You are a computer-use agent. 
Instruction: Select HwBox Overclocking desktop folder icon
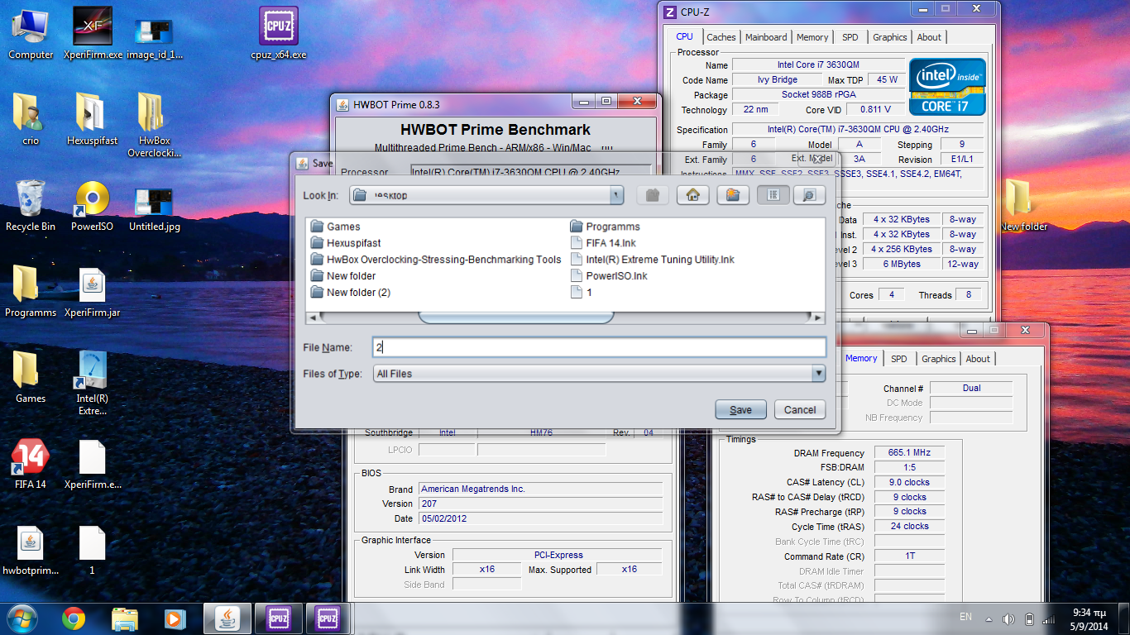coord(155,125)
